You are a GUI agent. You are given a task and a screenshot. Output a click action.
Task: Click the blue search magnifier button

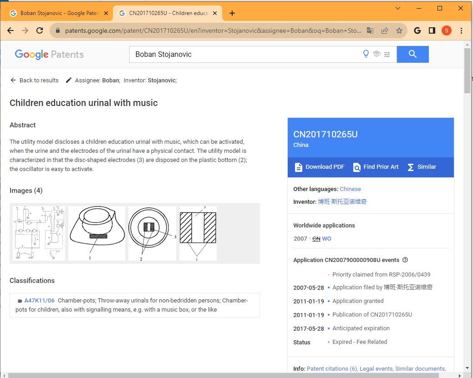click(412, 54)
